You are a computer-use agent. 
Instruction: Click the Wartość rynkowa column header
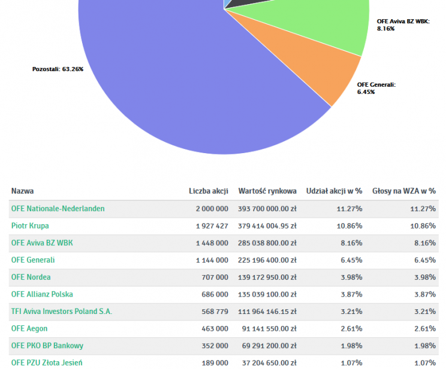[267, 191]
